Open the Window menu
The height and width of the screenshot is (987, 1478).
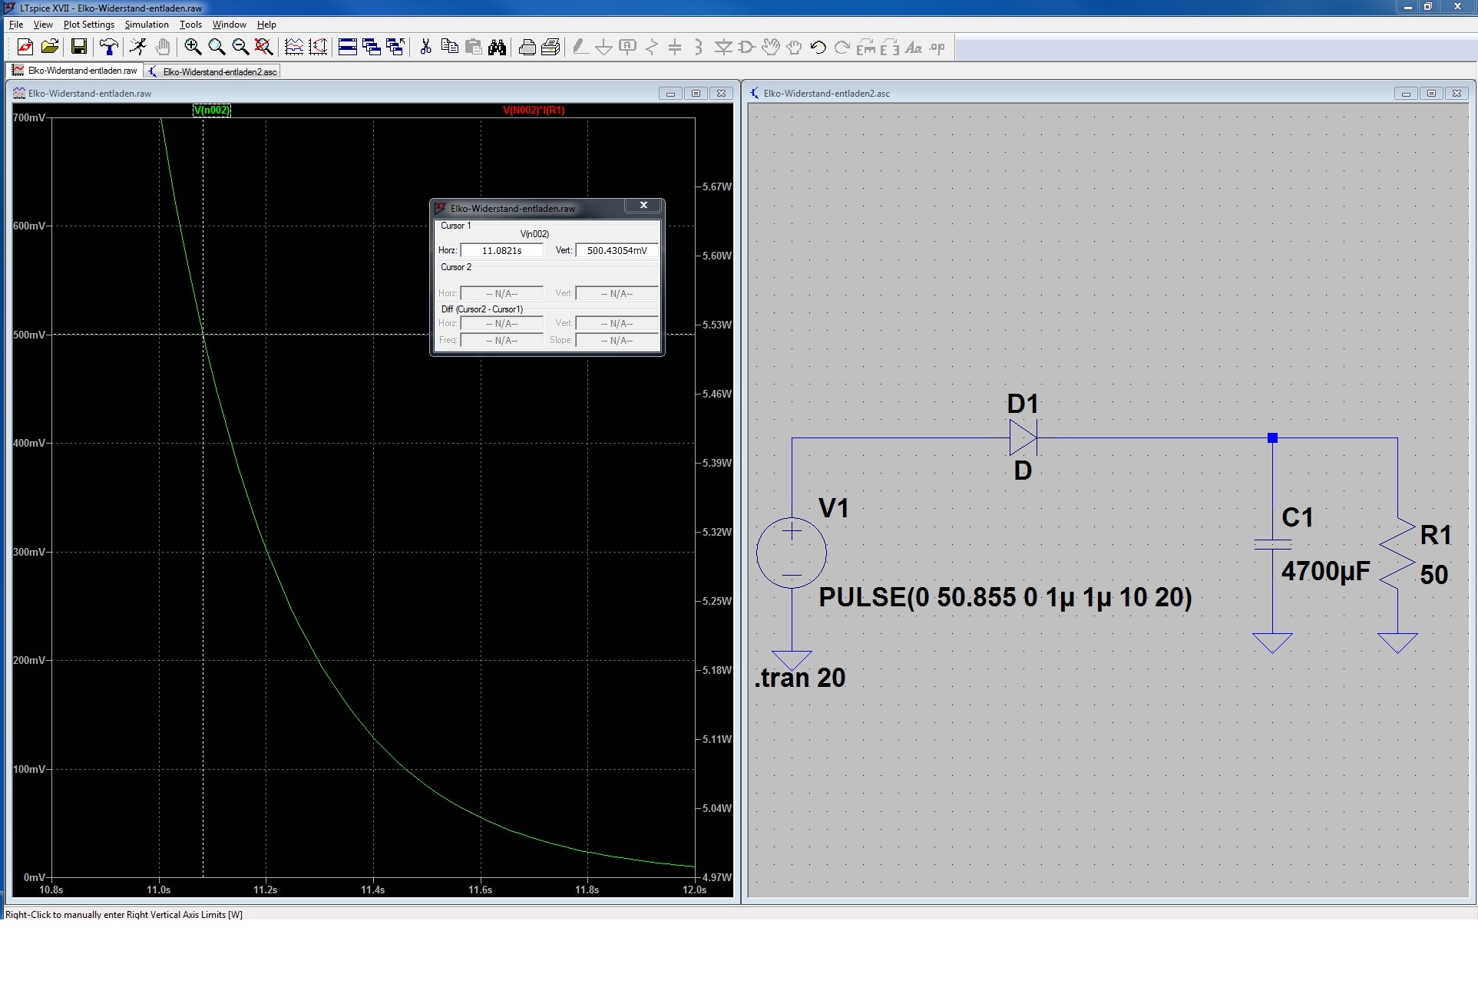pos(230,25)
